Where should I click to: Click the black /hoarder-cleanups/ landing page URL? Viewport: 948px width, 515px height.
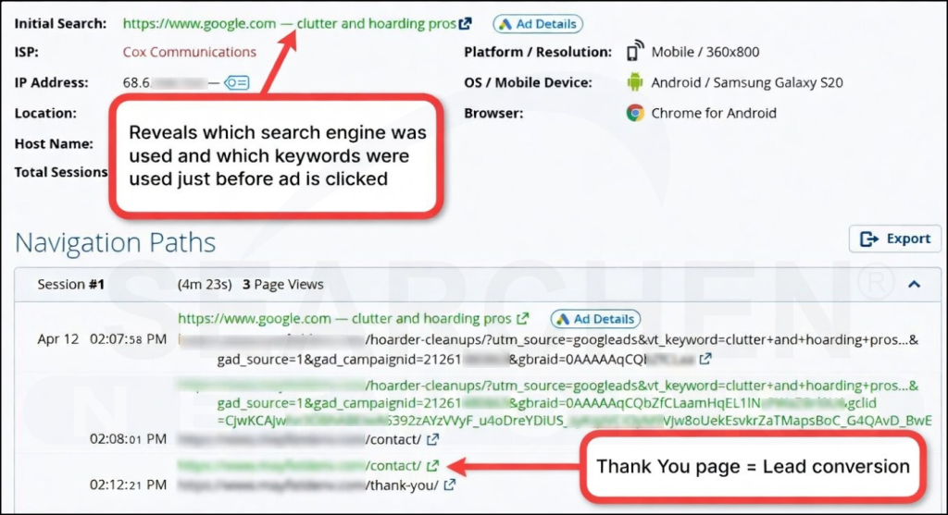tap(548, 349)
